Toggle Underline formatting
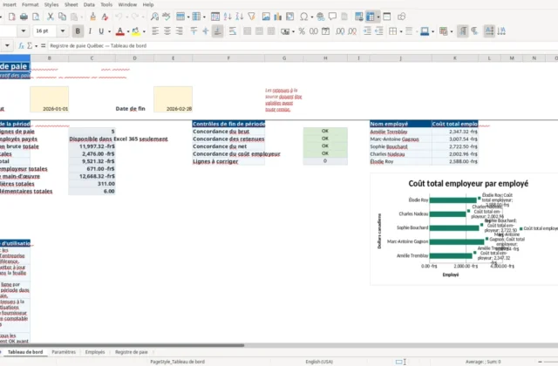Image resolution: width=558 pixels, height=366 pixels. point(101,31)
